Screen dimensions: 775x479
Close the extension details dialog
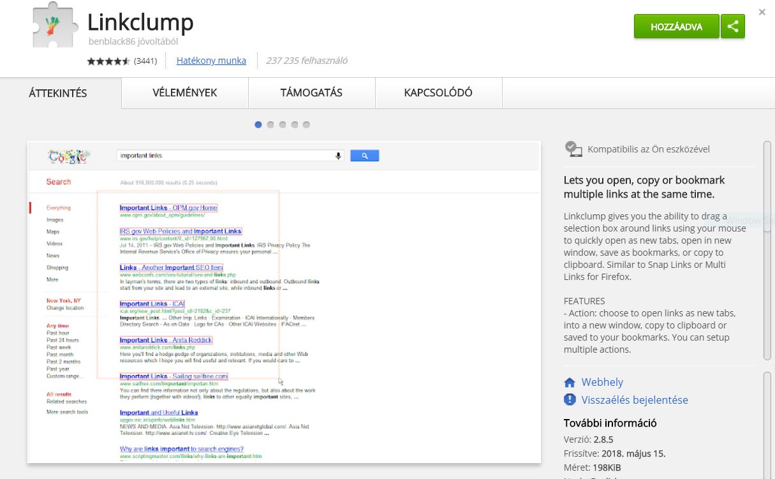[762, 12]
